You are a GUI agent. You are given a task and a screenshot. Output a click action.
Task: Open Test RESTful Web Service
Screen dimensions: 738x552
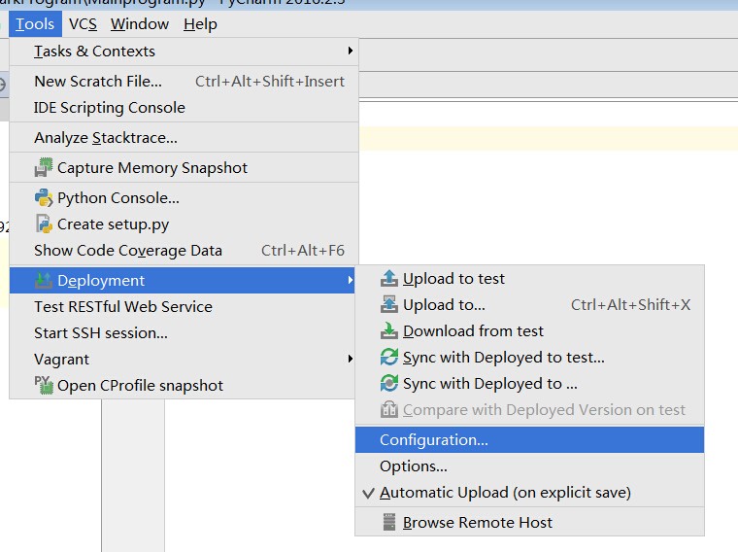183,307
